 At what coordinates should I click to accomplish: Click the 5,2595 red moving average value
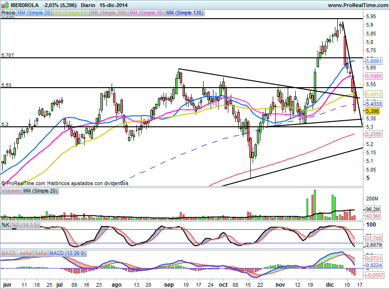tap(374, 134)
